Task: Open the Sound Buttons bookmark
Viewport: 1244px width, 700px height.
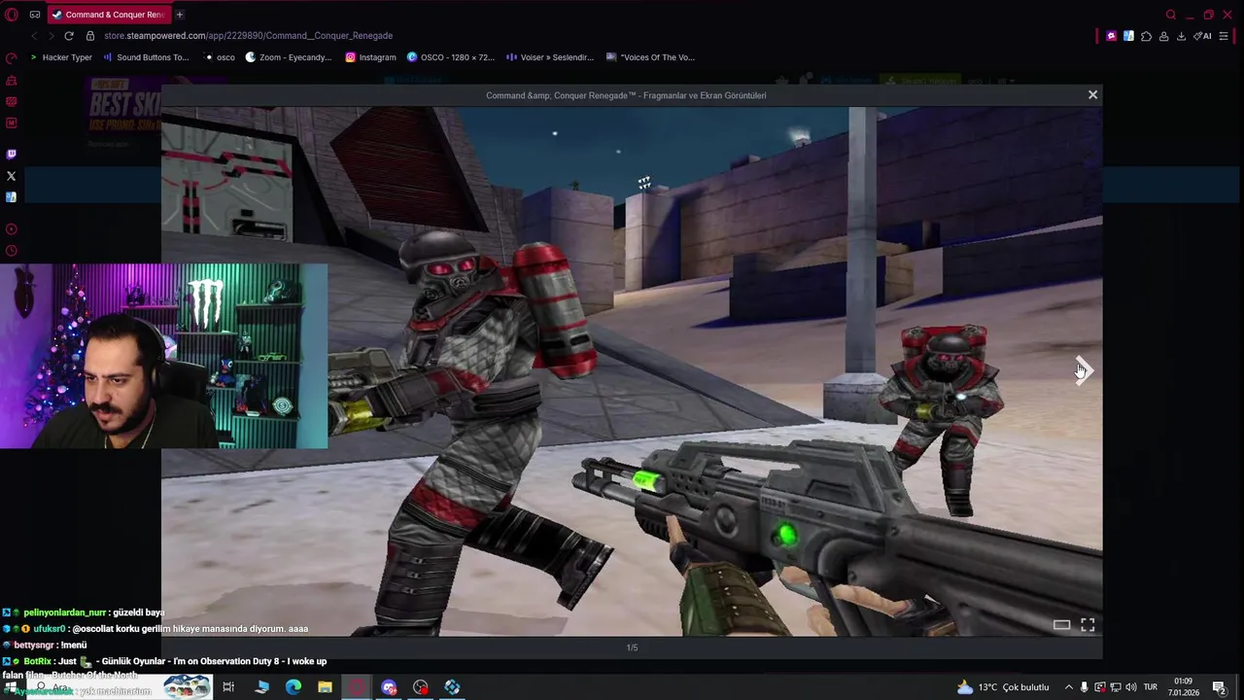Action: [x=146, y=57]
